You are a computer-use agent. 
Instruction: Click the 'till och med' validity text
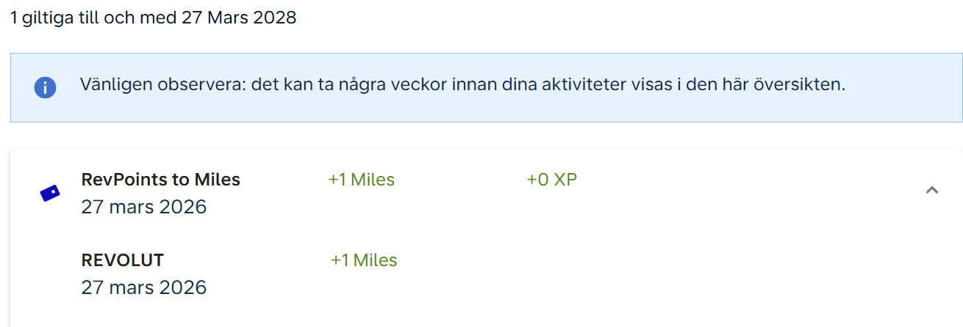(x=128, y=18)
